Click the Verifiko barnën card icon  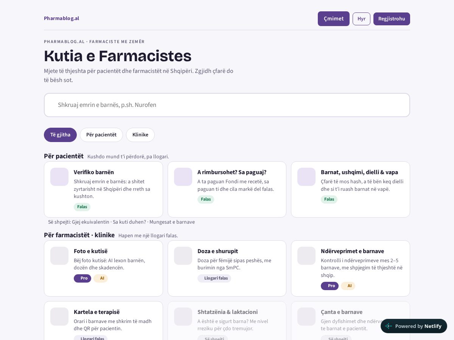click(x=59, y=177)
